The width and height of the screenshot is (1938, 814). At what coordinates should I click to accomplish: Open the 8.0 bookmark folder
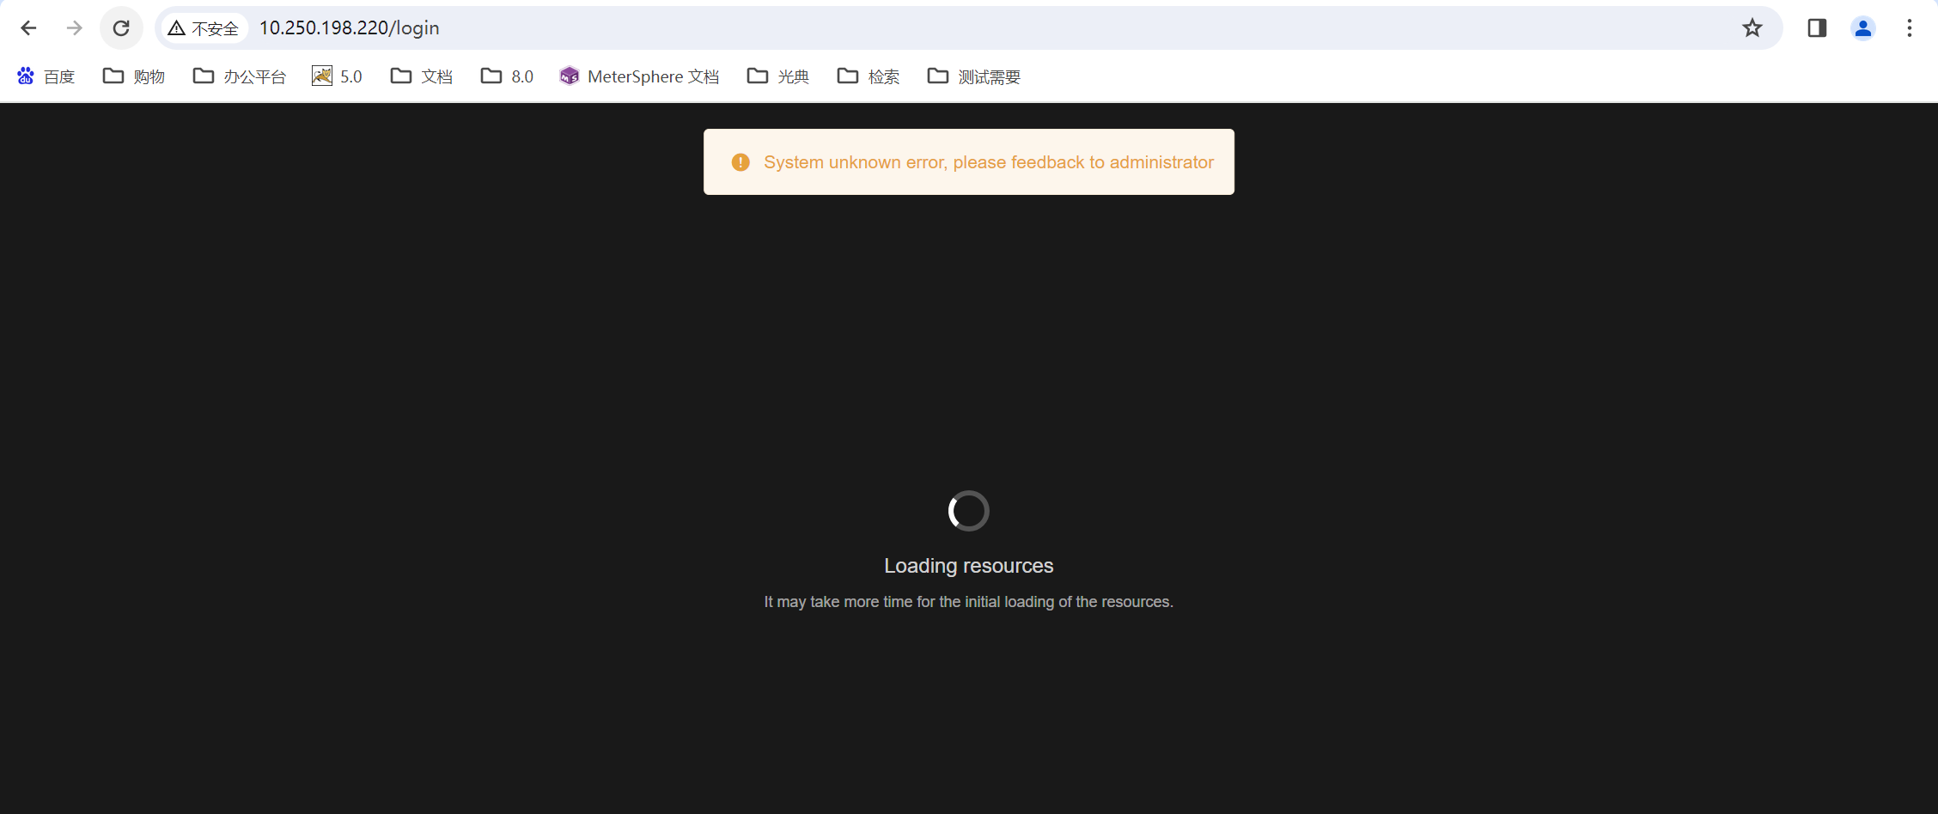point(508,76)
